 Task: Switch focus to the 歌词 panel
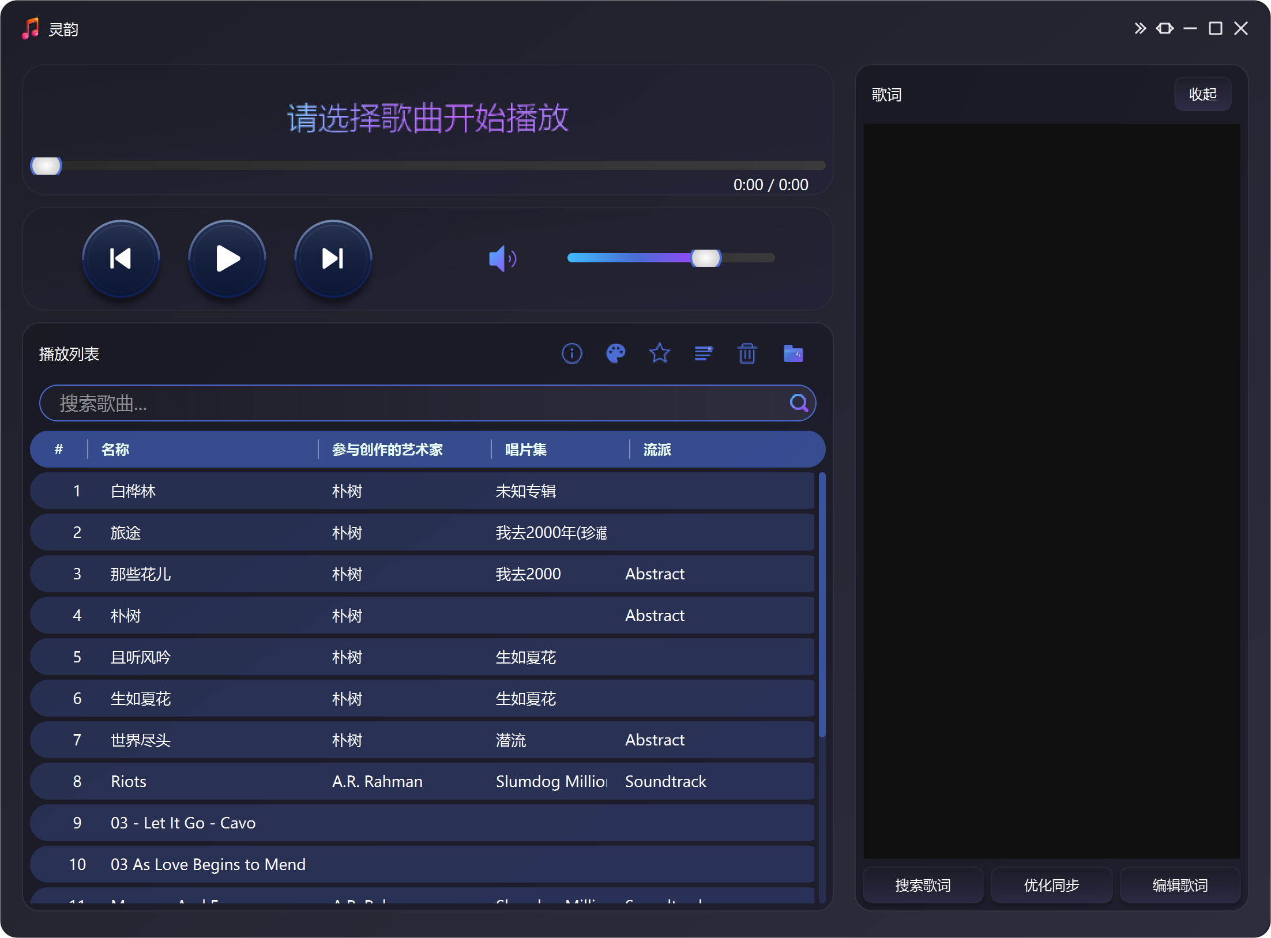point(886,95)
